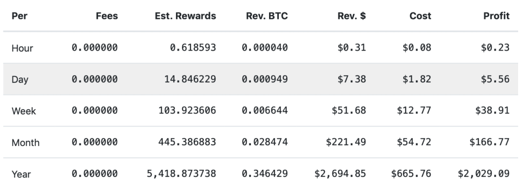
Task: Select hourly Est. Rewards 0.618593
Action: [x=193, y=48]
